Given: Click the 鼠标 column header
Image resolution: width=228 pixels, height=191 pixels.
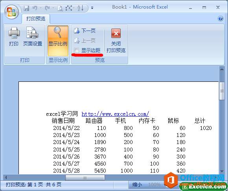Looking at the screenshot, I should pos(173,121).
